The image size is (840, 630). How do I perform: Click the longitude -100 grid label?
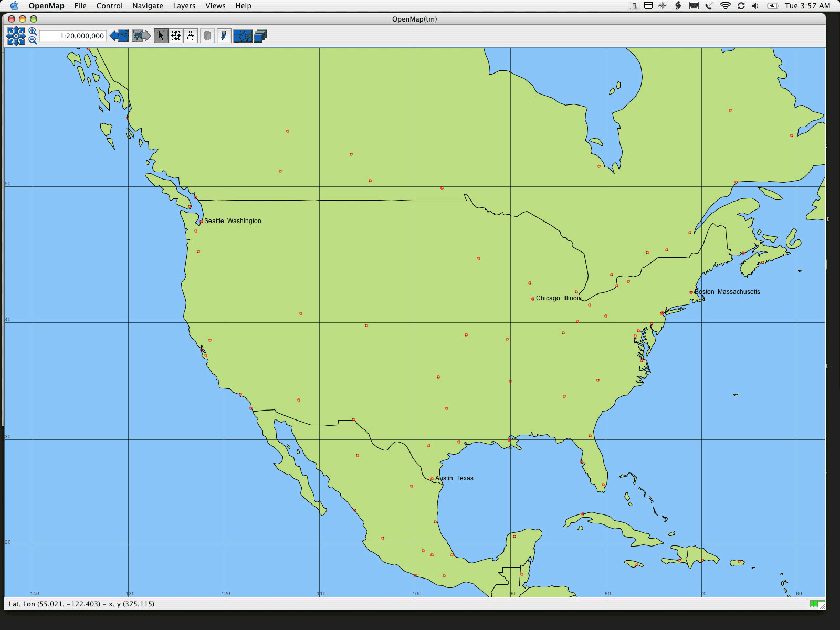tap(416, 594)
